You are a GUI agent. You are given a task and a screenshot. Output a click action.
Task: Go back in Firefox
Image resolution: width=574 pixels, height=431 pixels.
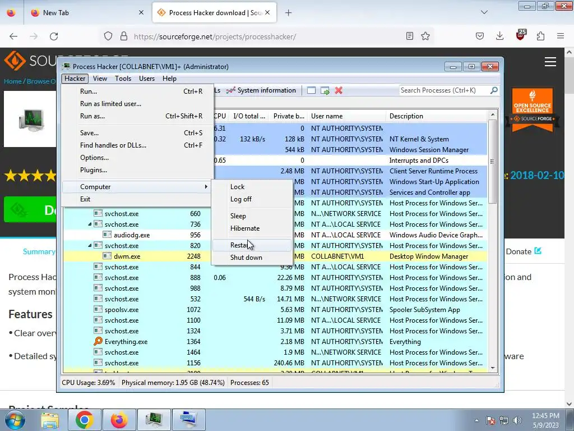tap(13, 36)
